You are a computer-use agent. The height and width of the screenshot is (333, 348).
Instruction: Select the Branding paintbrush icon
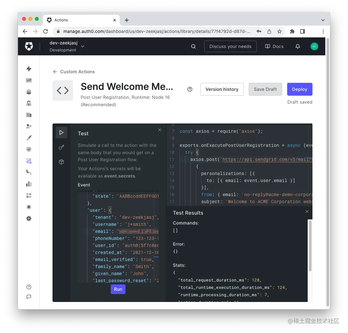28,138
